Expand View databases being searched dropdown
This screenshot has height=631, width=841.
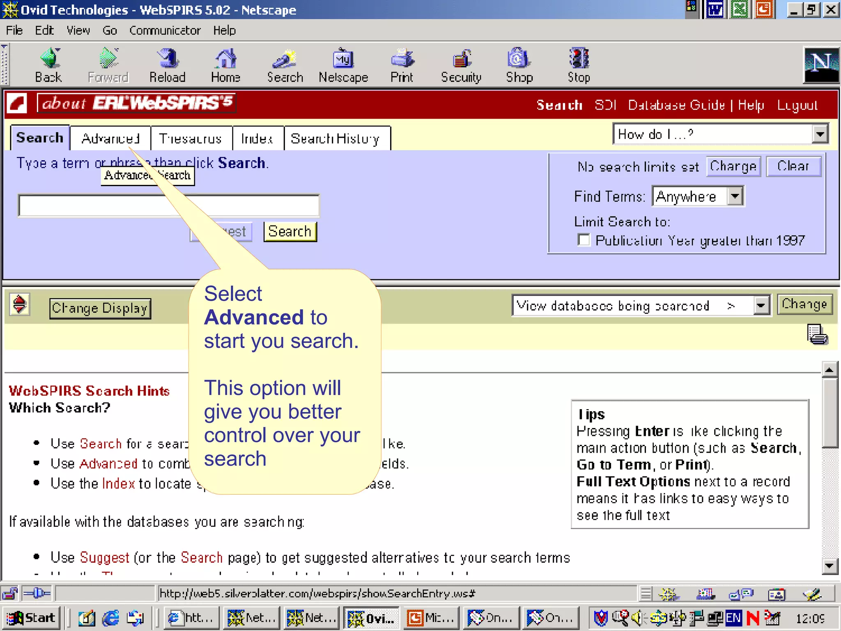click(761, 306)
